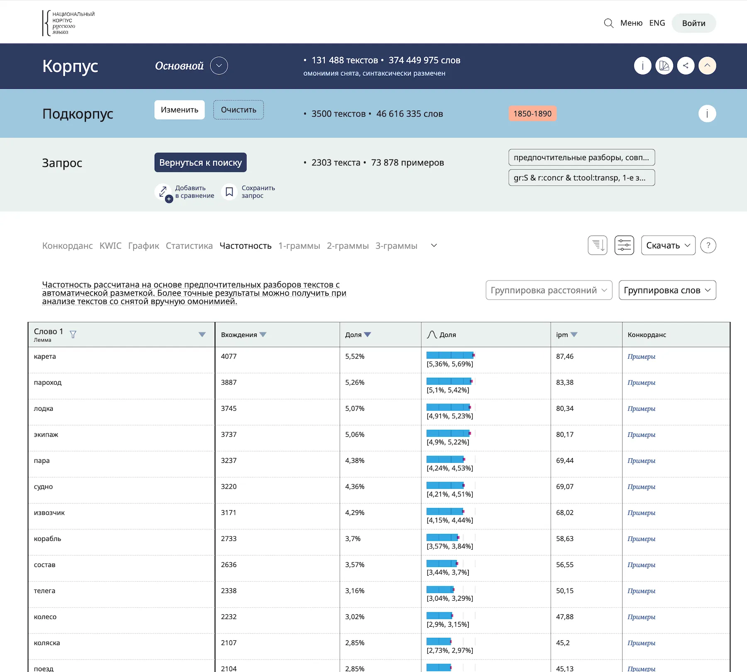Switch to График tab
This screenshot has width=747, height=672.
coord(144,246)
